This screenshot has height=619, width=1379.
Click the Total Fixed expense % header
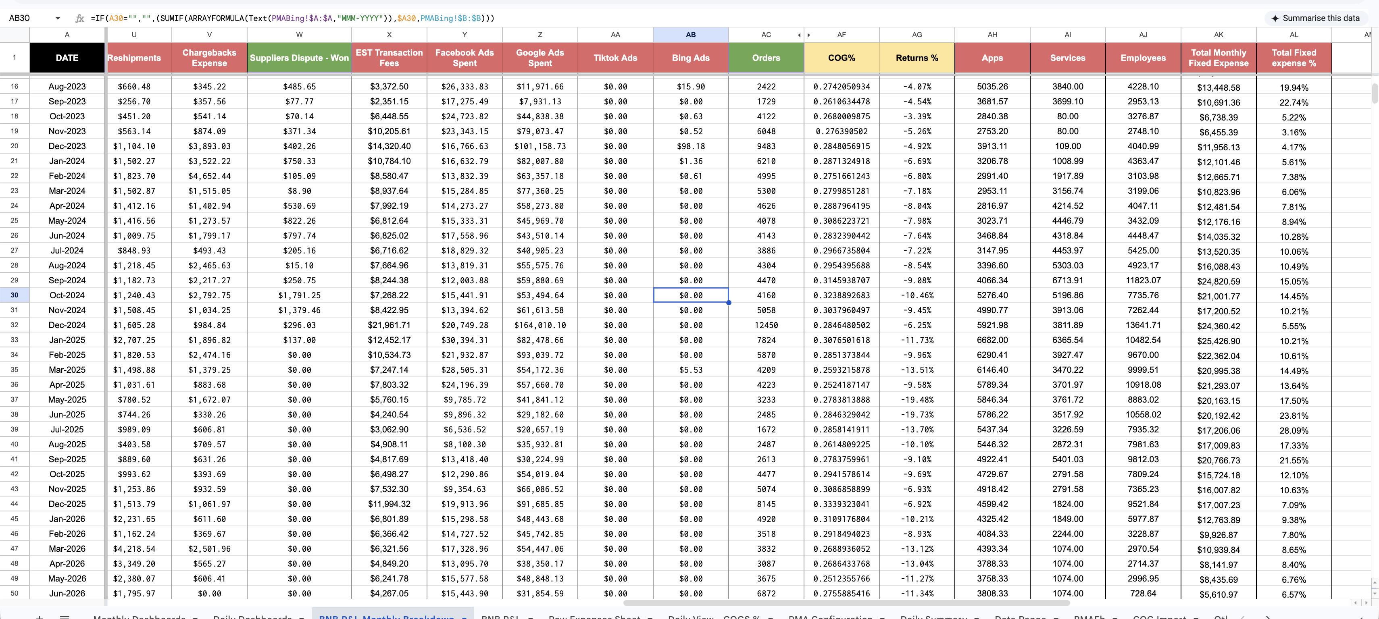[1294, 58]
